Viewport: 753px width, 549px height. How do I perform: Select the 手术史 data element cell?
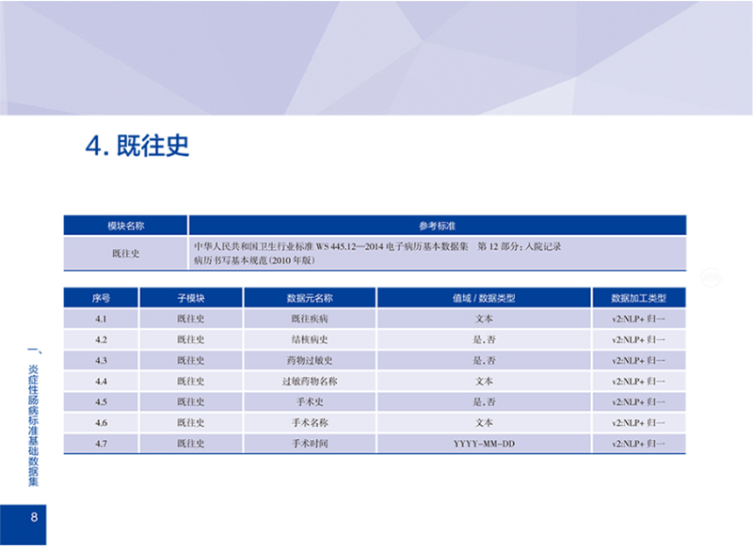[310, 401]
